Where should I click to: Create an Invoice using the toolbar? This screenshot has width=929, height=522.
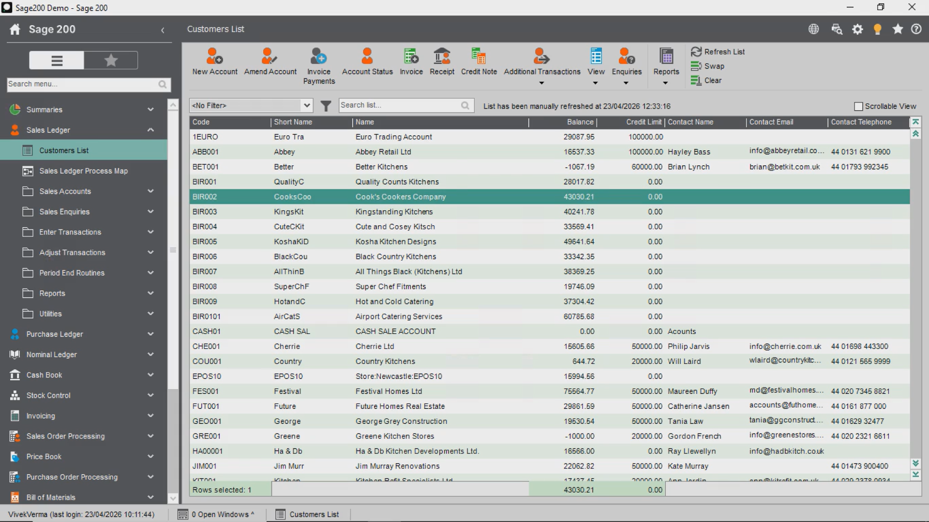[x=411, y=62]
